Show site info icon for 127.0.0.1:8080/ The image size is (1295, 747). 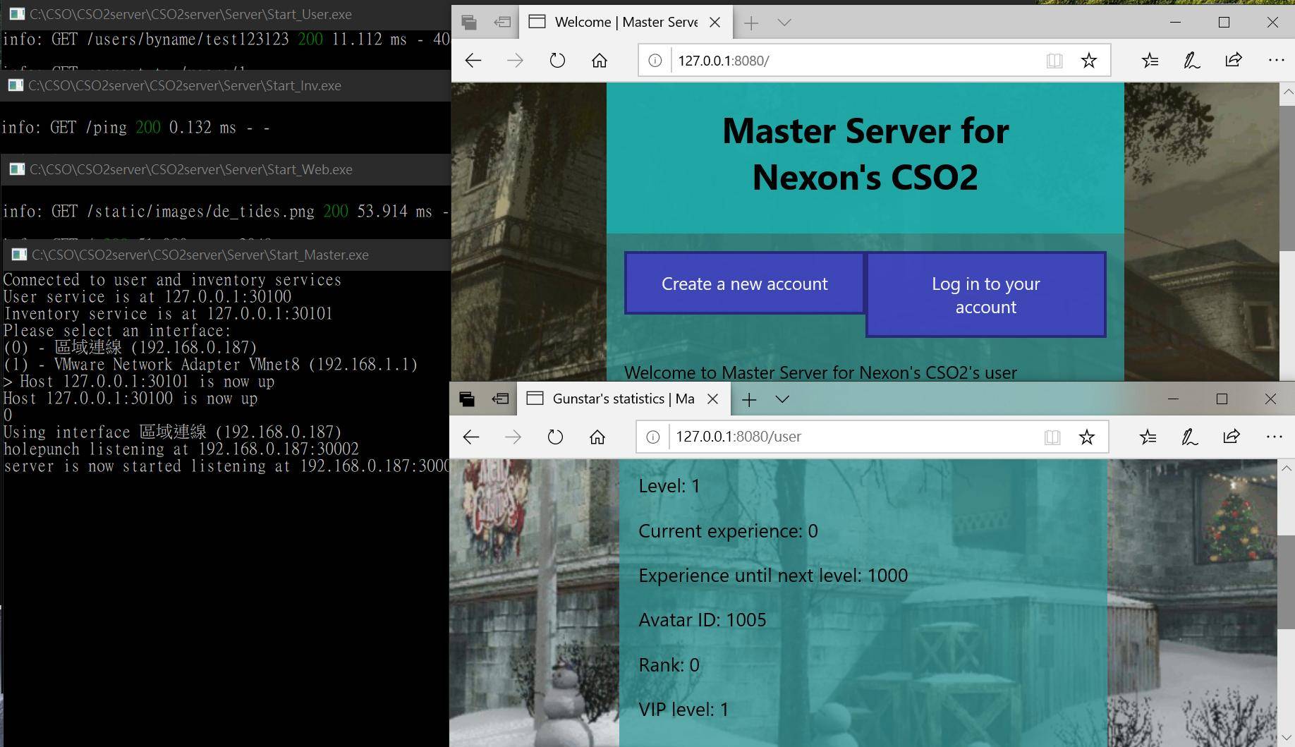[655, 61]
